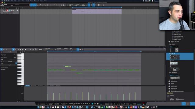The height and width of the screenshot is (109, 195).
Task: Adjust the Mai Tai track volume fader
Action: pyautogui.click(x=8, y=12)
